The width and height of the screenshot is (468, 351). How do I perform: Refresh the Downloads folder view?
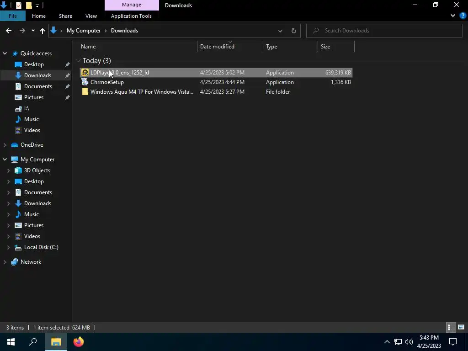tap(294, 31)
